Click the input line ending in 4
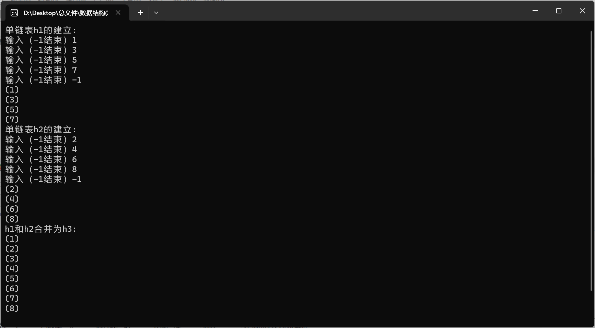Image resolution: width=595 pixels, height=328 pixels. pyautogui.click(x=41, y=149)
